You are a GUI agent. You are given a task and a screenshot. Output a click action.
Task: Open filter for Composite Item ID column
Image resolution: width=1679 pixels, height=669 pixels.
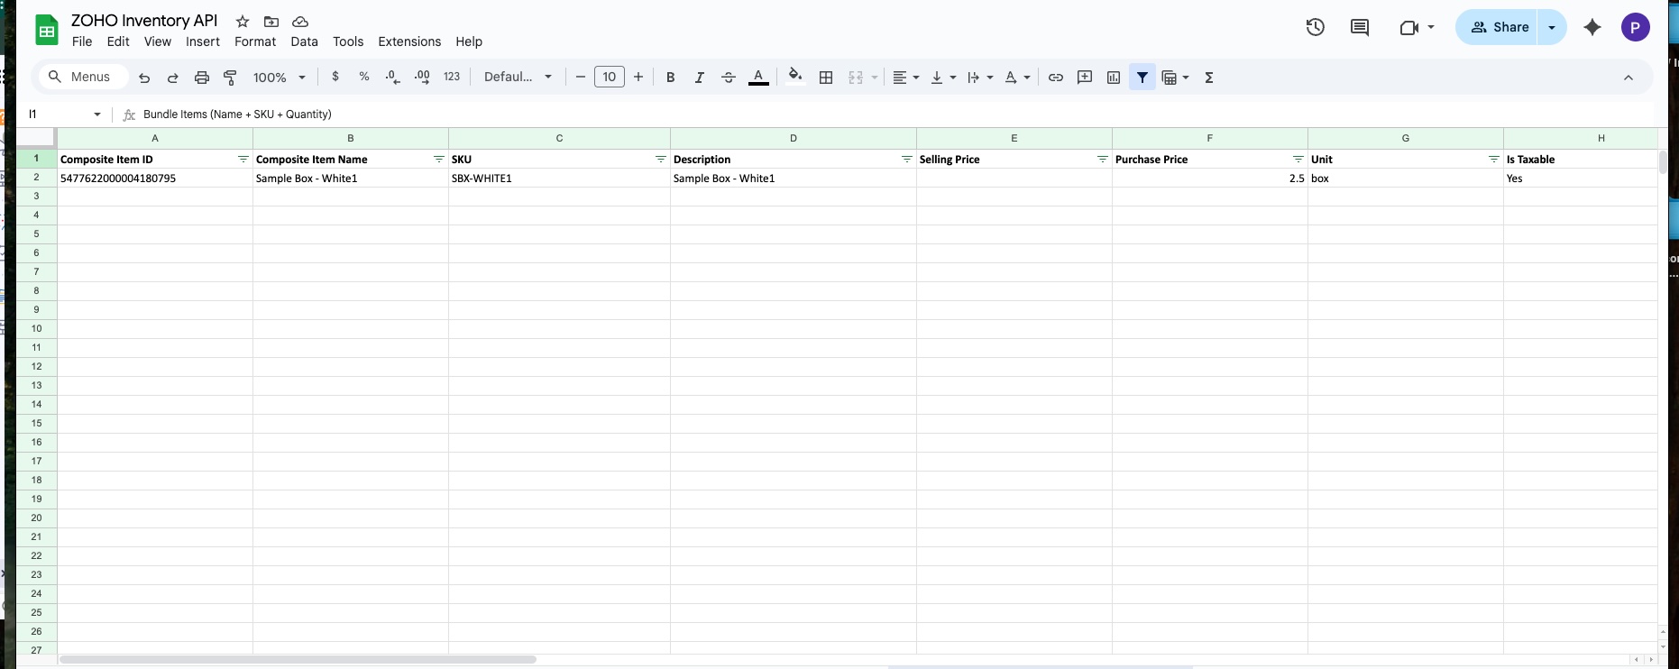[243, 159]
